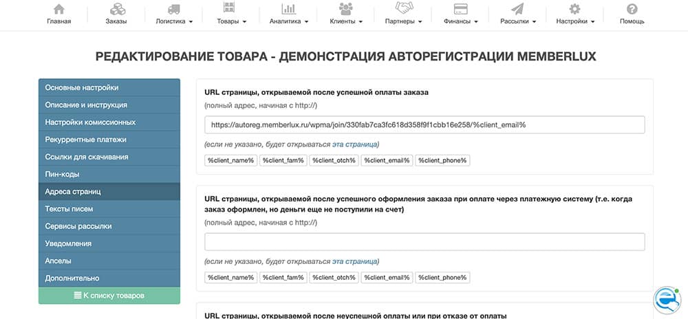This screenshot has height=319, width=688.
Task: Click the Логистика truck icon
Action: pyautogui.click(x=174, y=9)
